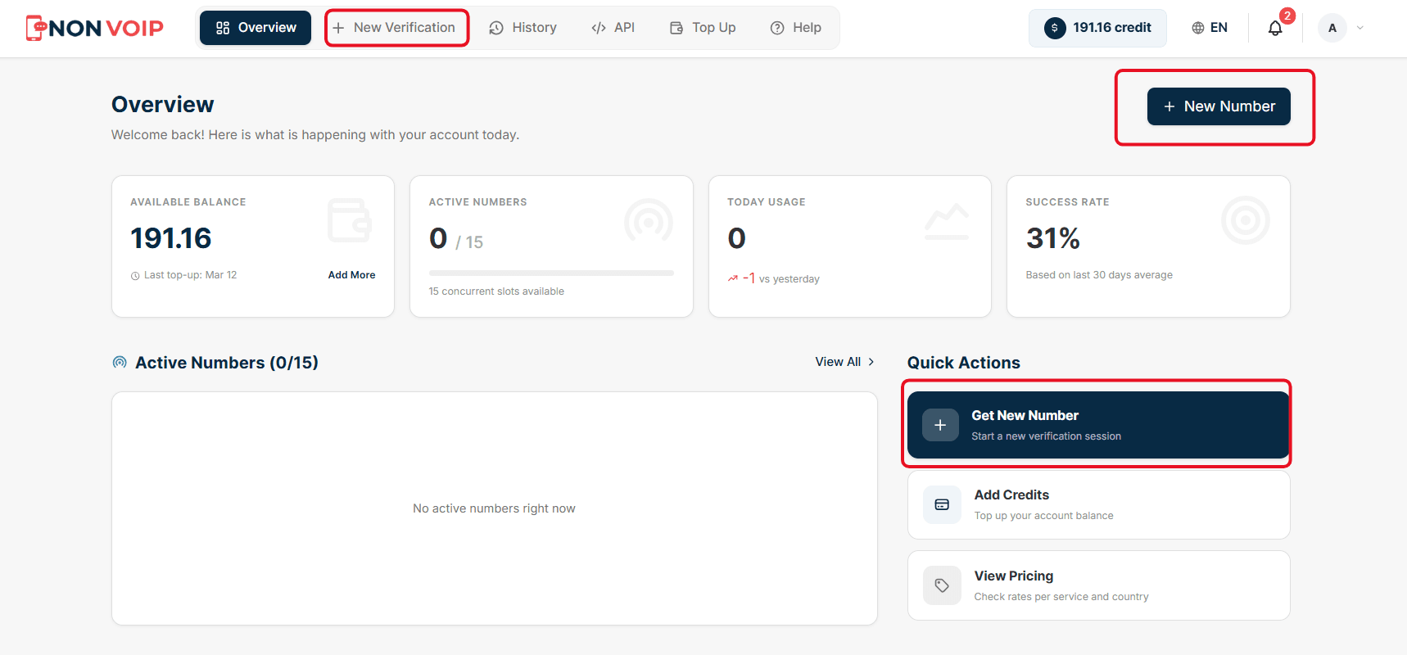The width and height of the screenshot is (1407, 655).
Task: Click 'No active numbers right now' text
Action: pos(494,508)
